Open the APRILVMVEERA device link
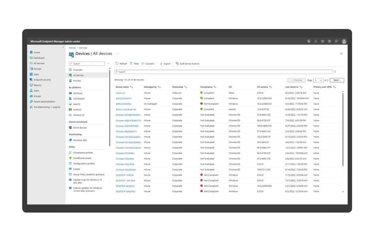Image resolution: width=374 pixels, height=242 pixels. tap(123, 104)
